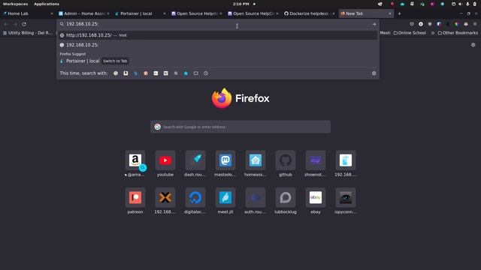Click the reload page button
The image size is (481, 270).
click(x=24, y=24)
